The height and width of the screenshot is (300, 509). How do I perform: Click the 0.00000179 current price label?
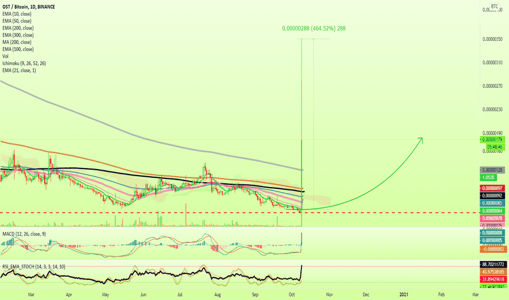493,140
